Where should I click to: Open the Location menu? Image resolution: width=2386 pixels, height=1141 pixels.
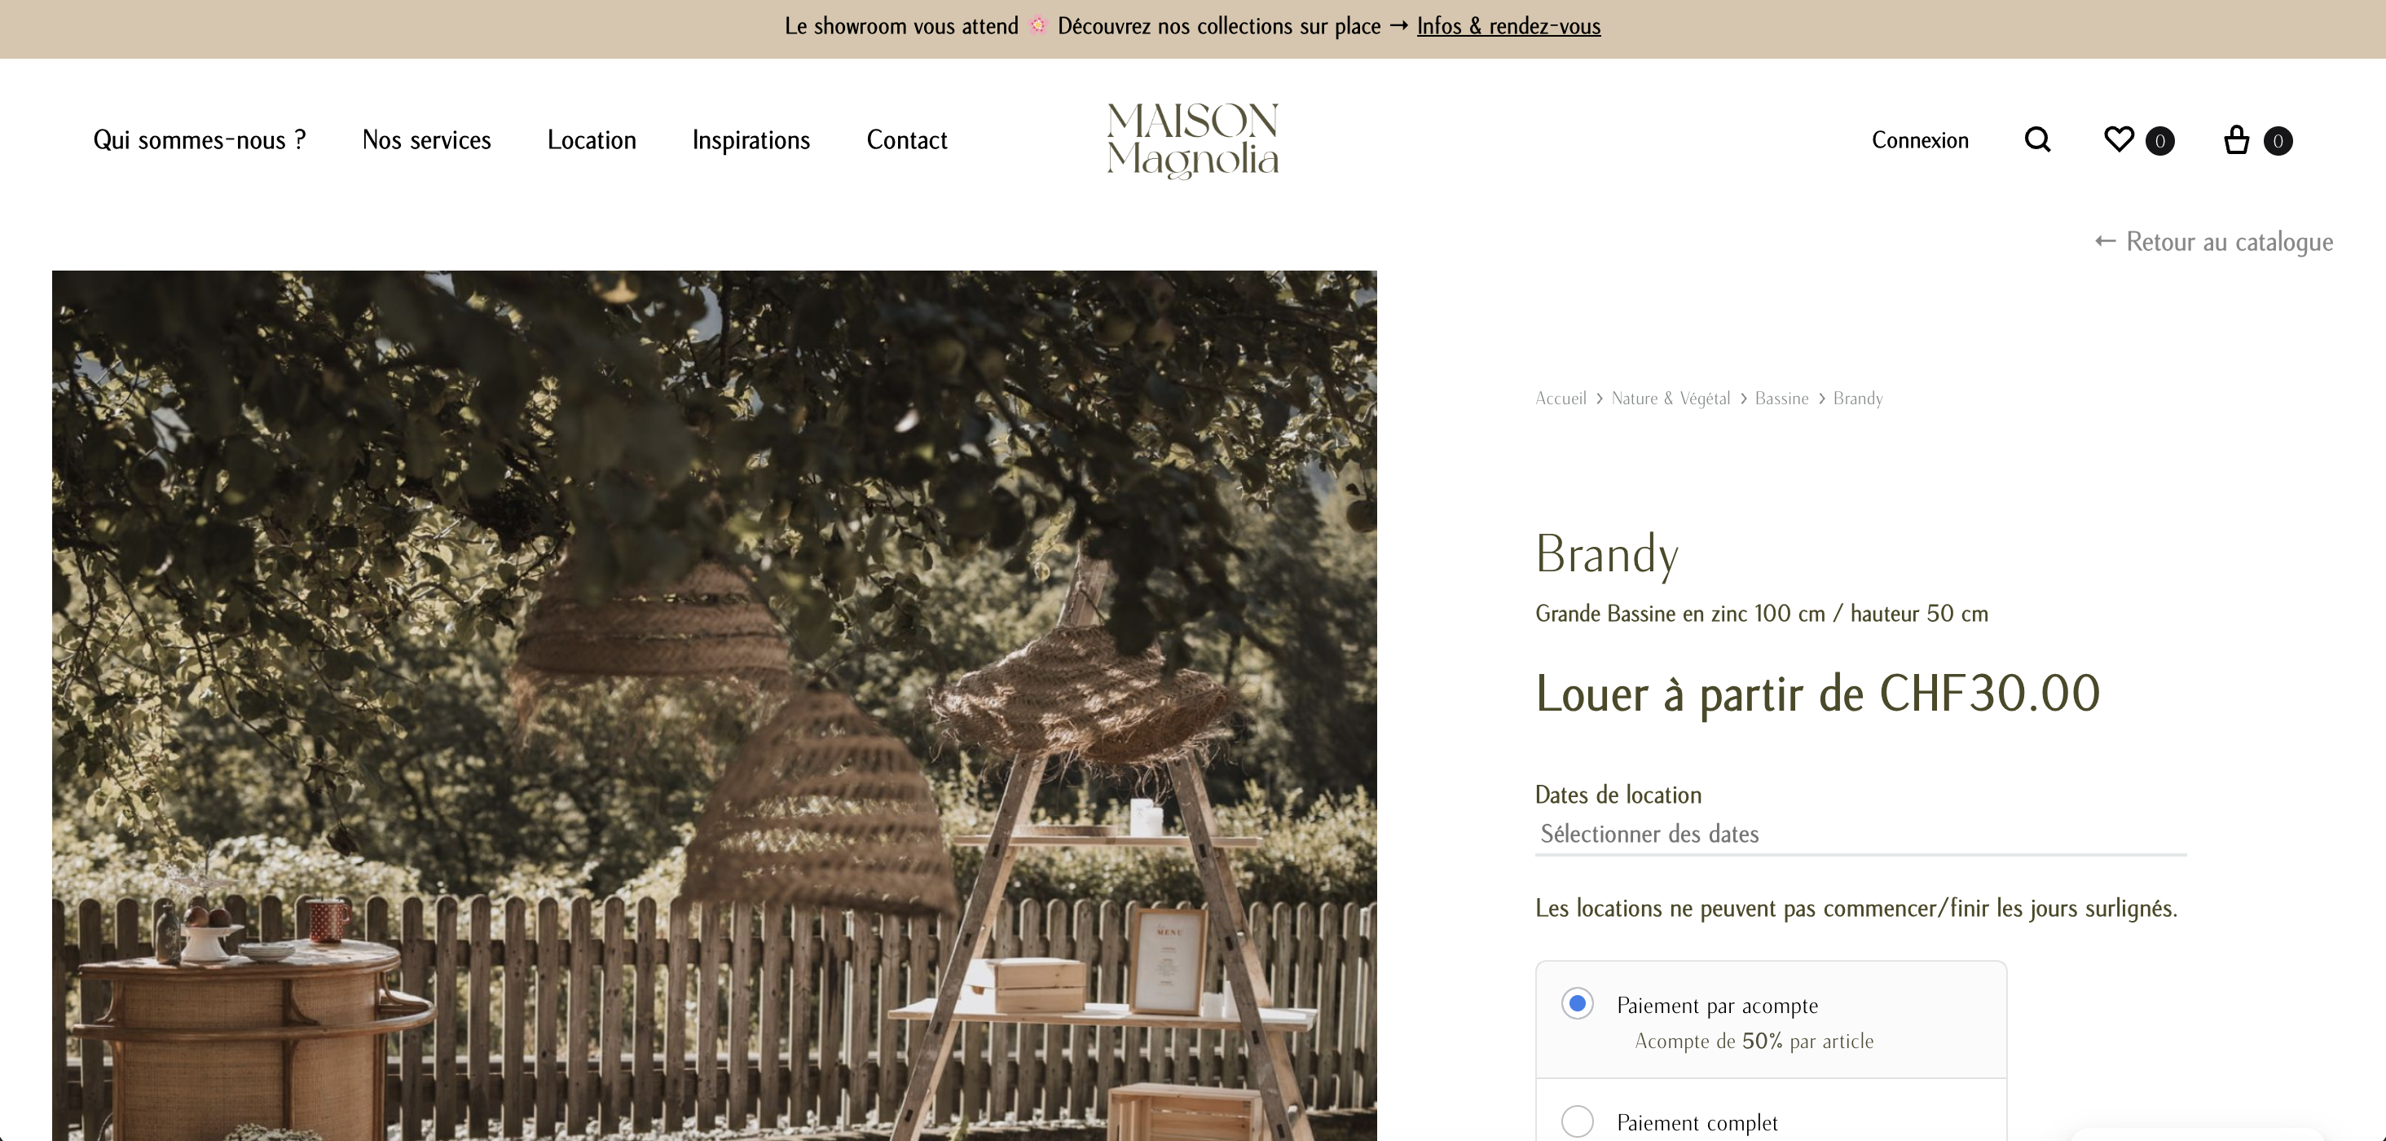point(591,140)
